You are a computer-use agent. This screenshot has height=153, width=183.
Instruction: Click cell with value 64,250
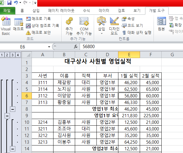tap(129, 142)
